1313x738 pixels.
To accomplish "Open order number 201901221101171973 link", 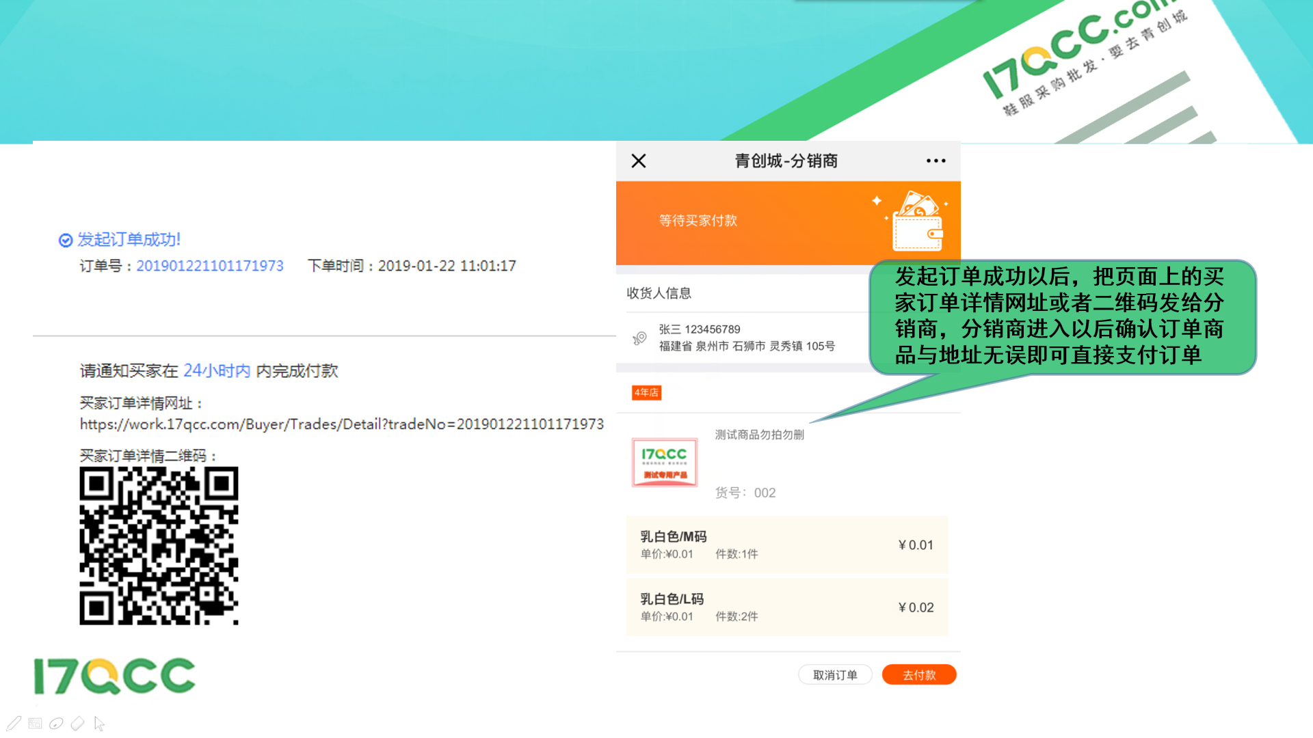I will click(209, 266).
